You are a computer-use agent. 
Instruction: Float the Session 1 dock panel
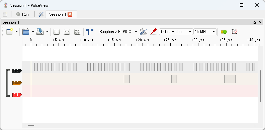[255, 22]
